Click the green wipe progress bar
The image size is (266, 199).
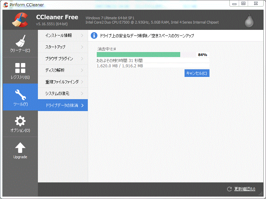138,55
